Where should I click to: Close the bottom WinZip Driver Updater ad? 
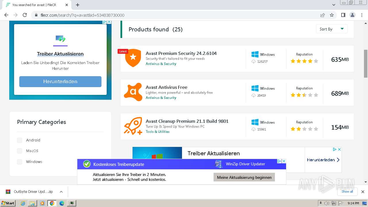coord(284,161)
